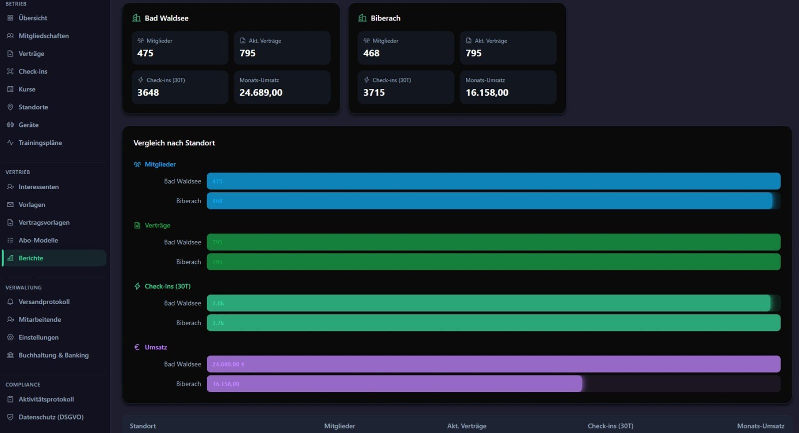Click the Bad Waldsee Mitglieder bar showing 475
This screenshot has width=799, height=433.
pos(493,181)
